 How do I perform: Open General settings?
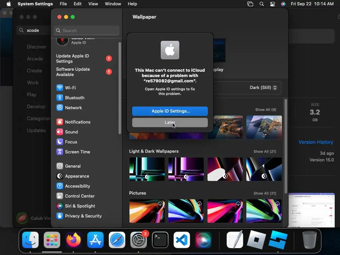click(x=68, y=166)
